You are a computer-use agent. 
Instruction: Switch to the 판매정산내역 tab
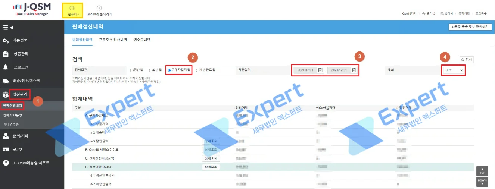82,40
